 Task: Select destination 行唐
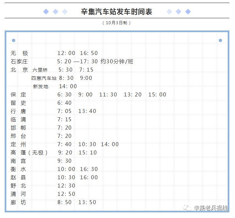point(18,111)
